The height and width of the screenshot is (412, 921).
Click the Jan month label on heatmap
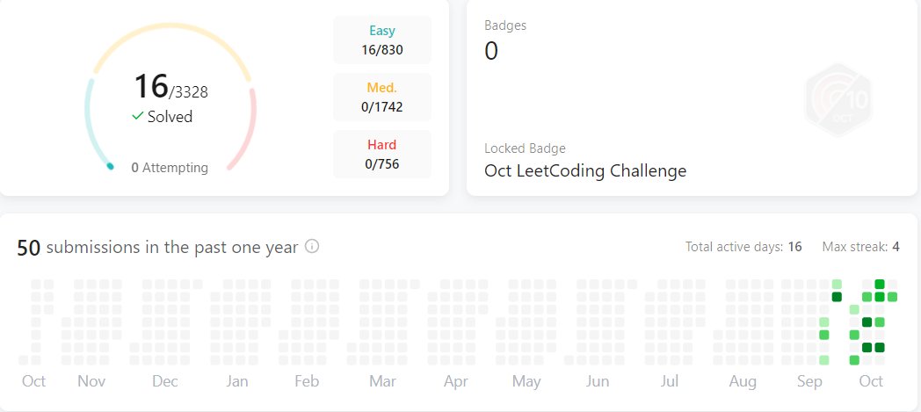[x=236, y=381]
